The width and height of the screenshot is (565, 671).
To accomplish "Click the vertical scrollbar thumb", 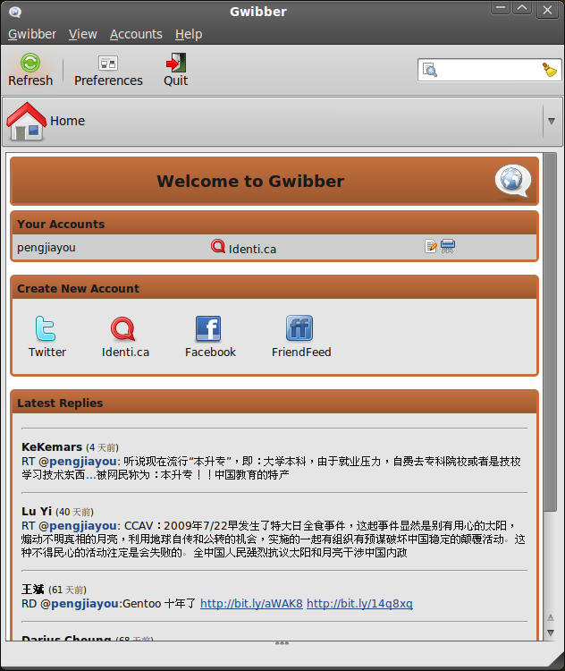I will pos(550,332).
